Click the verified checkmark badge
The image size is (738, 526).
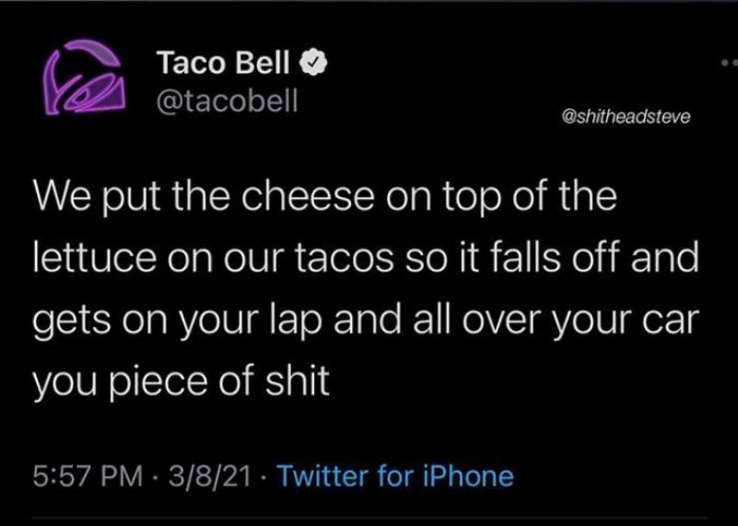(x=314, y=62)
